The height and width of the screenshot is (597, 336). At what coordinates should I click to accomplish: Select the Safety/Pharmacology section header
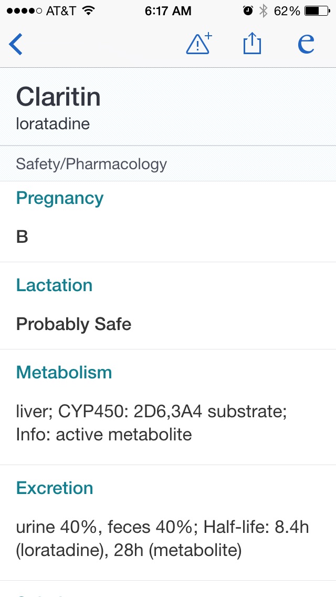[x=91, y=164]
